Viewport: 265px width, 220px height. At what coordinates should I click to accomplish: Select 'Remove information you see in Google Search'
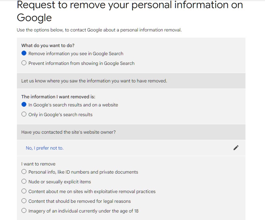24,54
